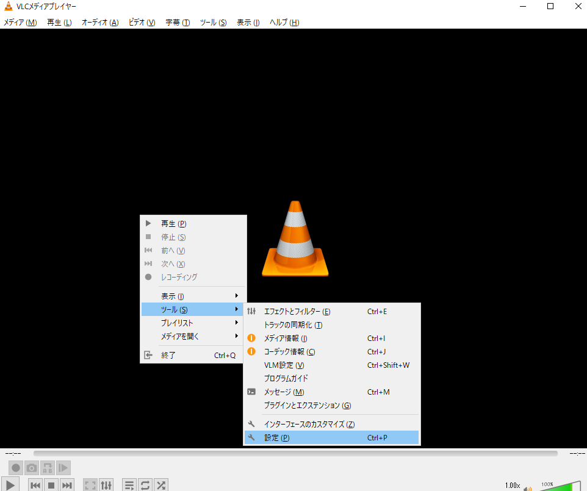Open プログラムガイド entry

[332, 378]
